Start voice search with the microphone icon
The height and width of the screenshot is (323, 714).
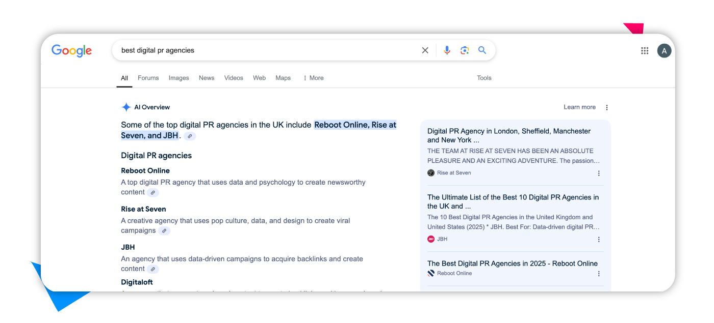pos(447,50)
